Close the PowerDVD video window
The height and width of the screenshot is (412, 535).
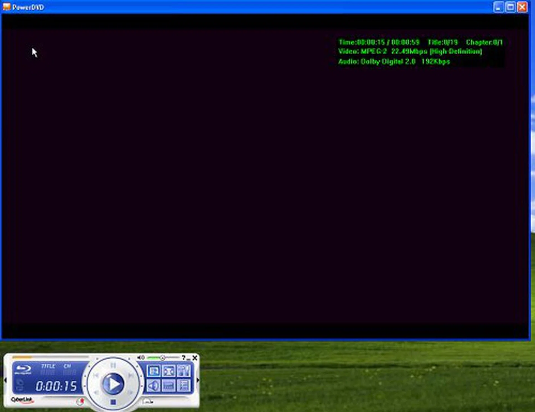522,7
